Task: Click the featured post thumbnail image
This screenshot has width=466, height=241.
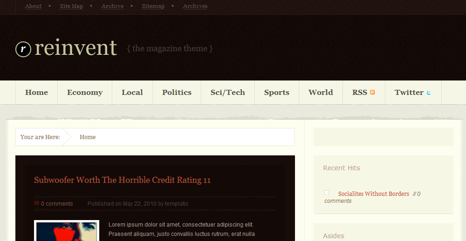Action: pos(67,231)
